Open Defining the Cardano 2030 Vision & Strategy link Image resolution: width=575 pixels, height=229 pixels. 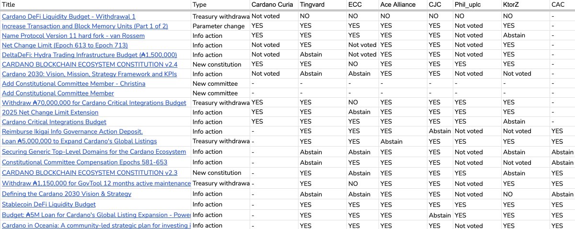(x=67, y=194)
